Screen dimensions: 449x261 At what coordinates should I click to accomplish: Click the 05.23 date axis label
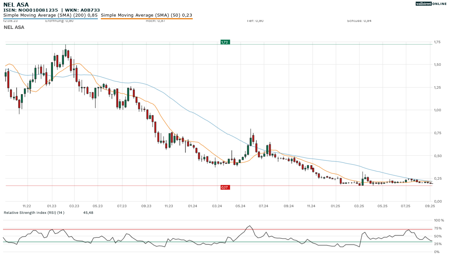(98, 206)
